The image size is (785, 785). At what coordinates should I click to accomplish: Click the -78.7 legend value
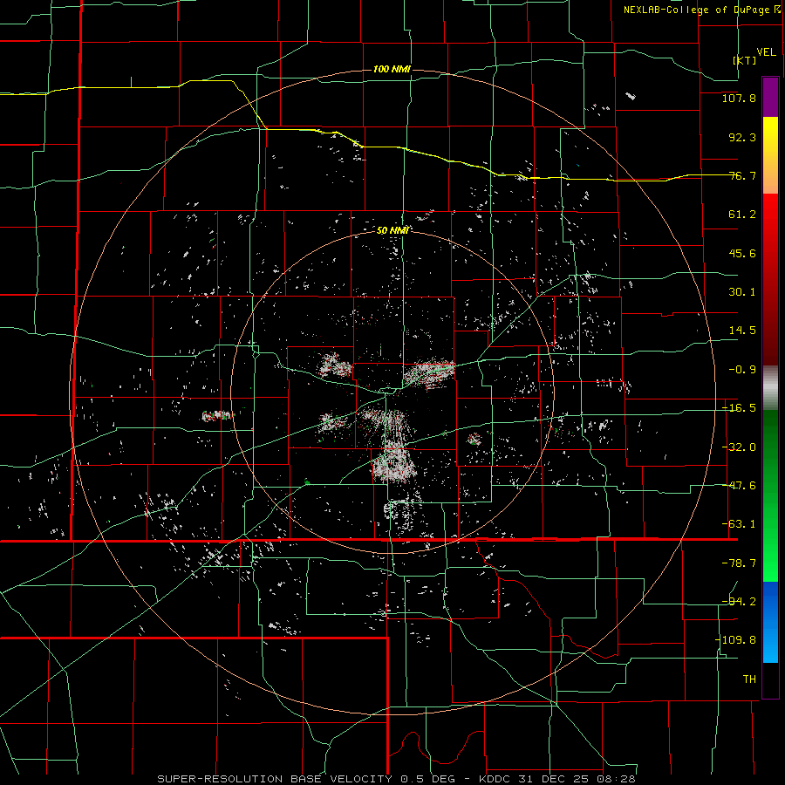(739, 563)
